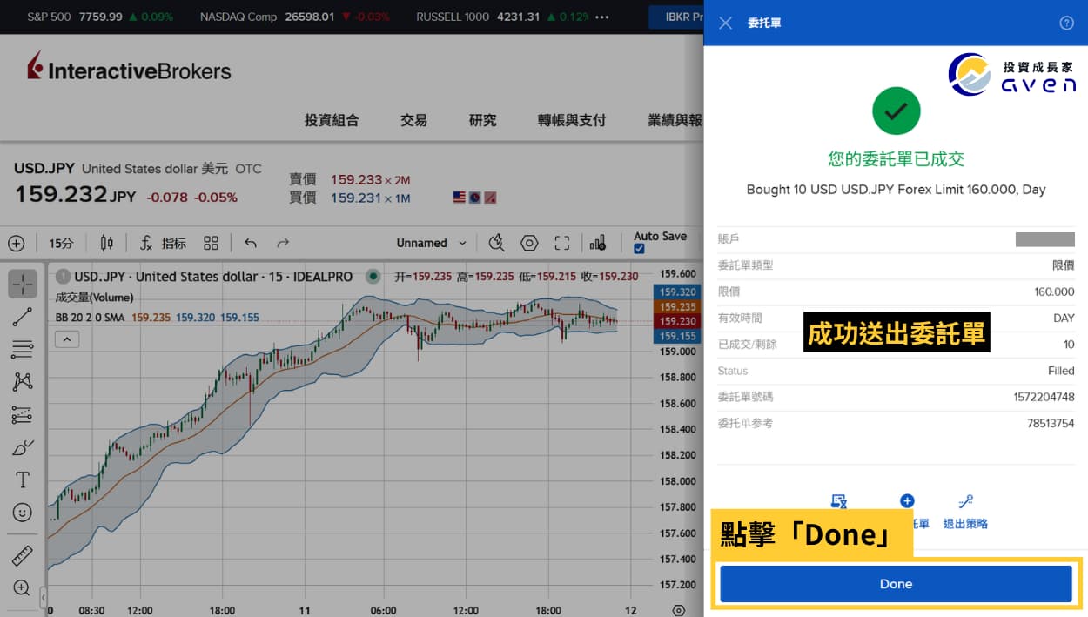The height and width of the screenshot is (617, 1088).
Task: Click the order details document icon
Action: [839, 501]
